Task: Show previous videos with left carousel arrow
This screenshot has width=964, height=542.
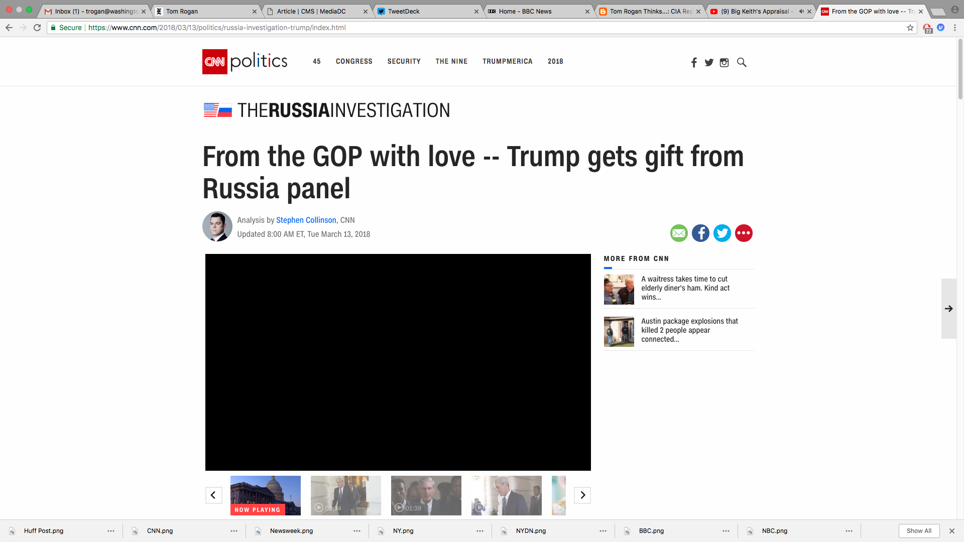Action: coord(213,495)
